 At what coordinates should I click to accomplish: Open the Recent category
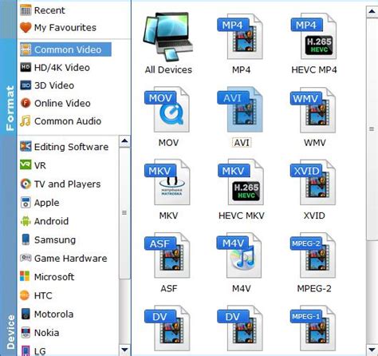pos(42,10)
